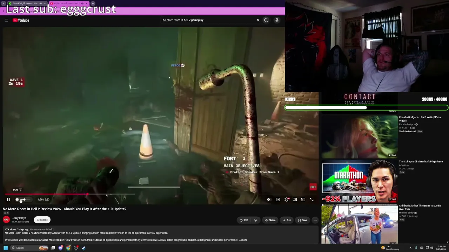Open Google Chrome from the taskbar
The width and height of the screenshot is (449, 252).
[68, 248]
